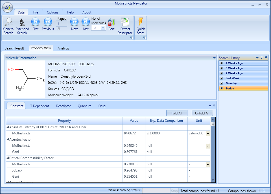Image resolution: width=271 pixels, height=194 pixels.
Task: Launch Quick Start
Action: 141,26
